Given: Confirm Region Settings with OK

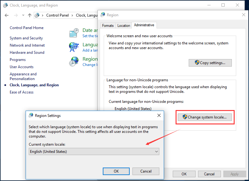Looking at the screenshot, I should tap(116, 171).
